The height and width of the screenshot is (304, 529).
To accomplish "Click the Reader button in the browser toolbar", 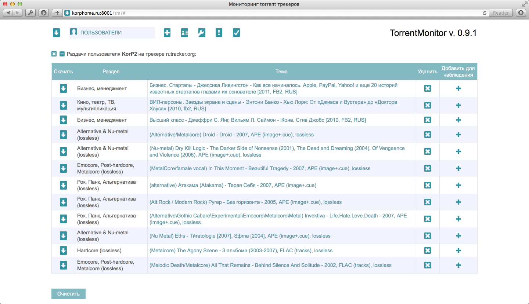I will pos(500,12).
